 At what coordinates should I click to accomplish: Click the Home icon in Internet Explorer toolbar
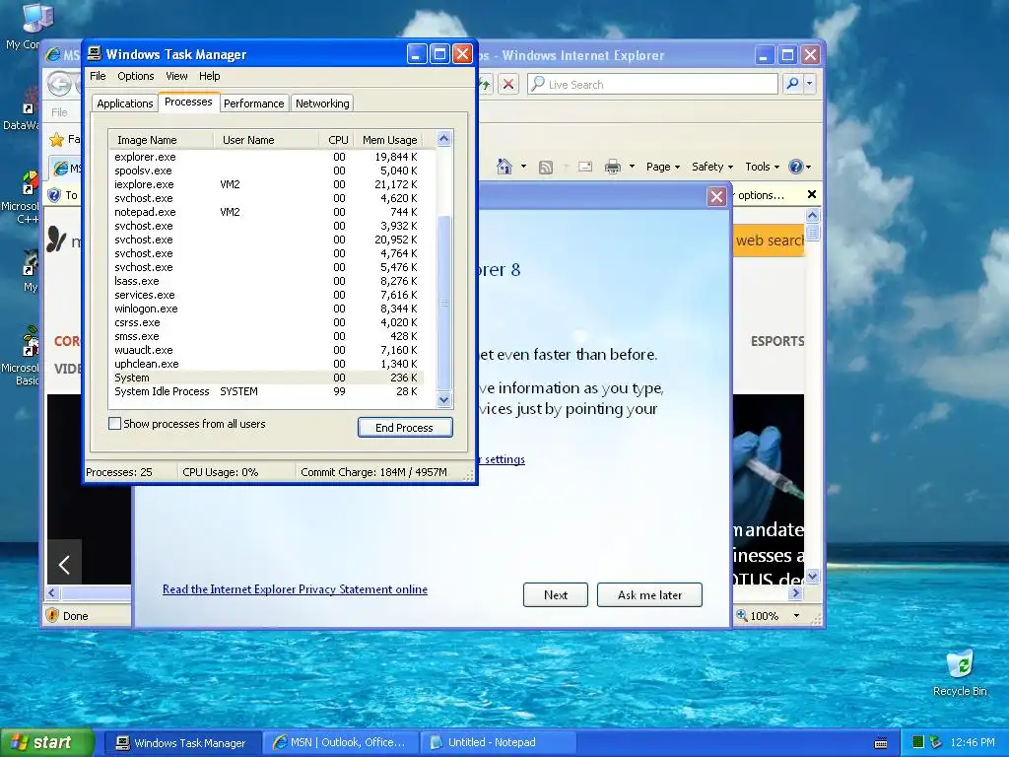coord(504,167)
